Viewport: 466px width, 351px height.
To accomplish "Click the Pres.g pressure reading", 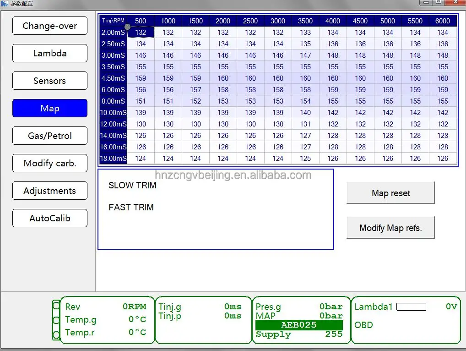I will tap(299, 307).
